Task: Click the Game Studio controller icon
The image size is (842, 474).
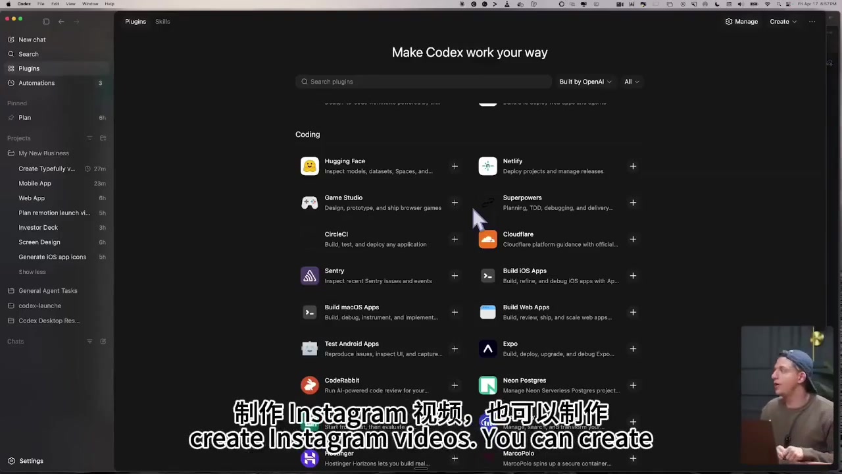Action: (310, 203)
